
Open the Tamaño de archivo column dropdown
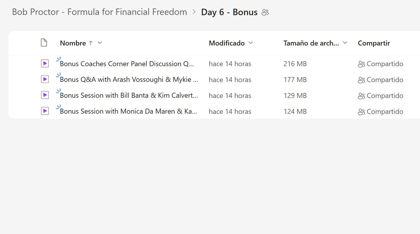(345, 43)
